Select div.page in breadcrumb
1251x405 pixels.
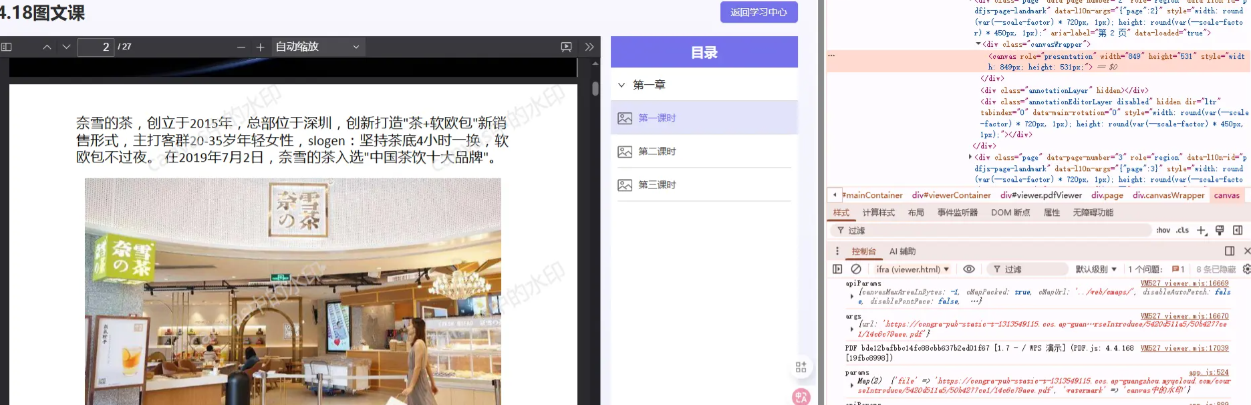point(1107,195)
